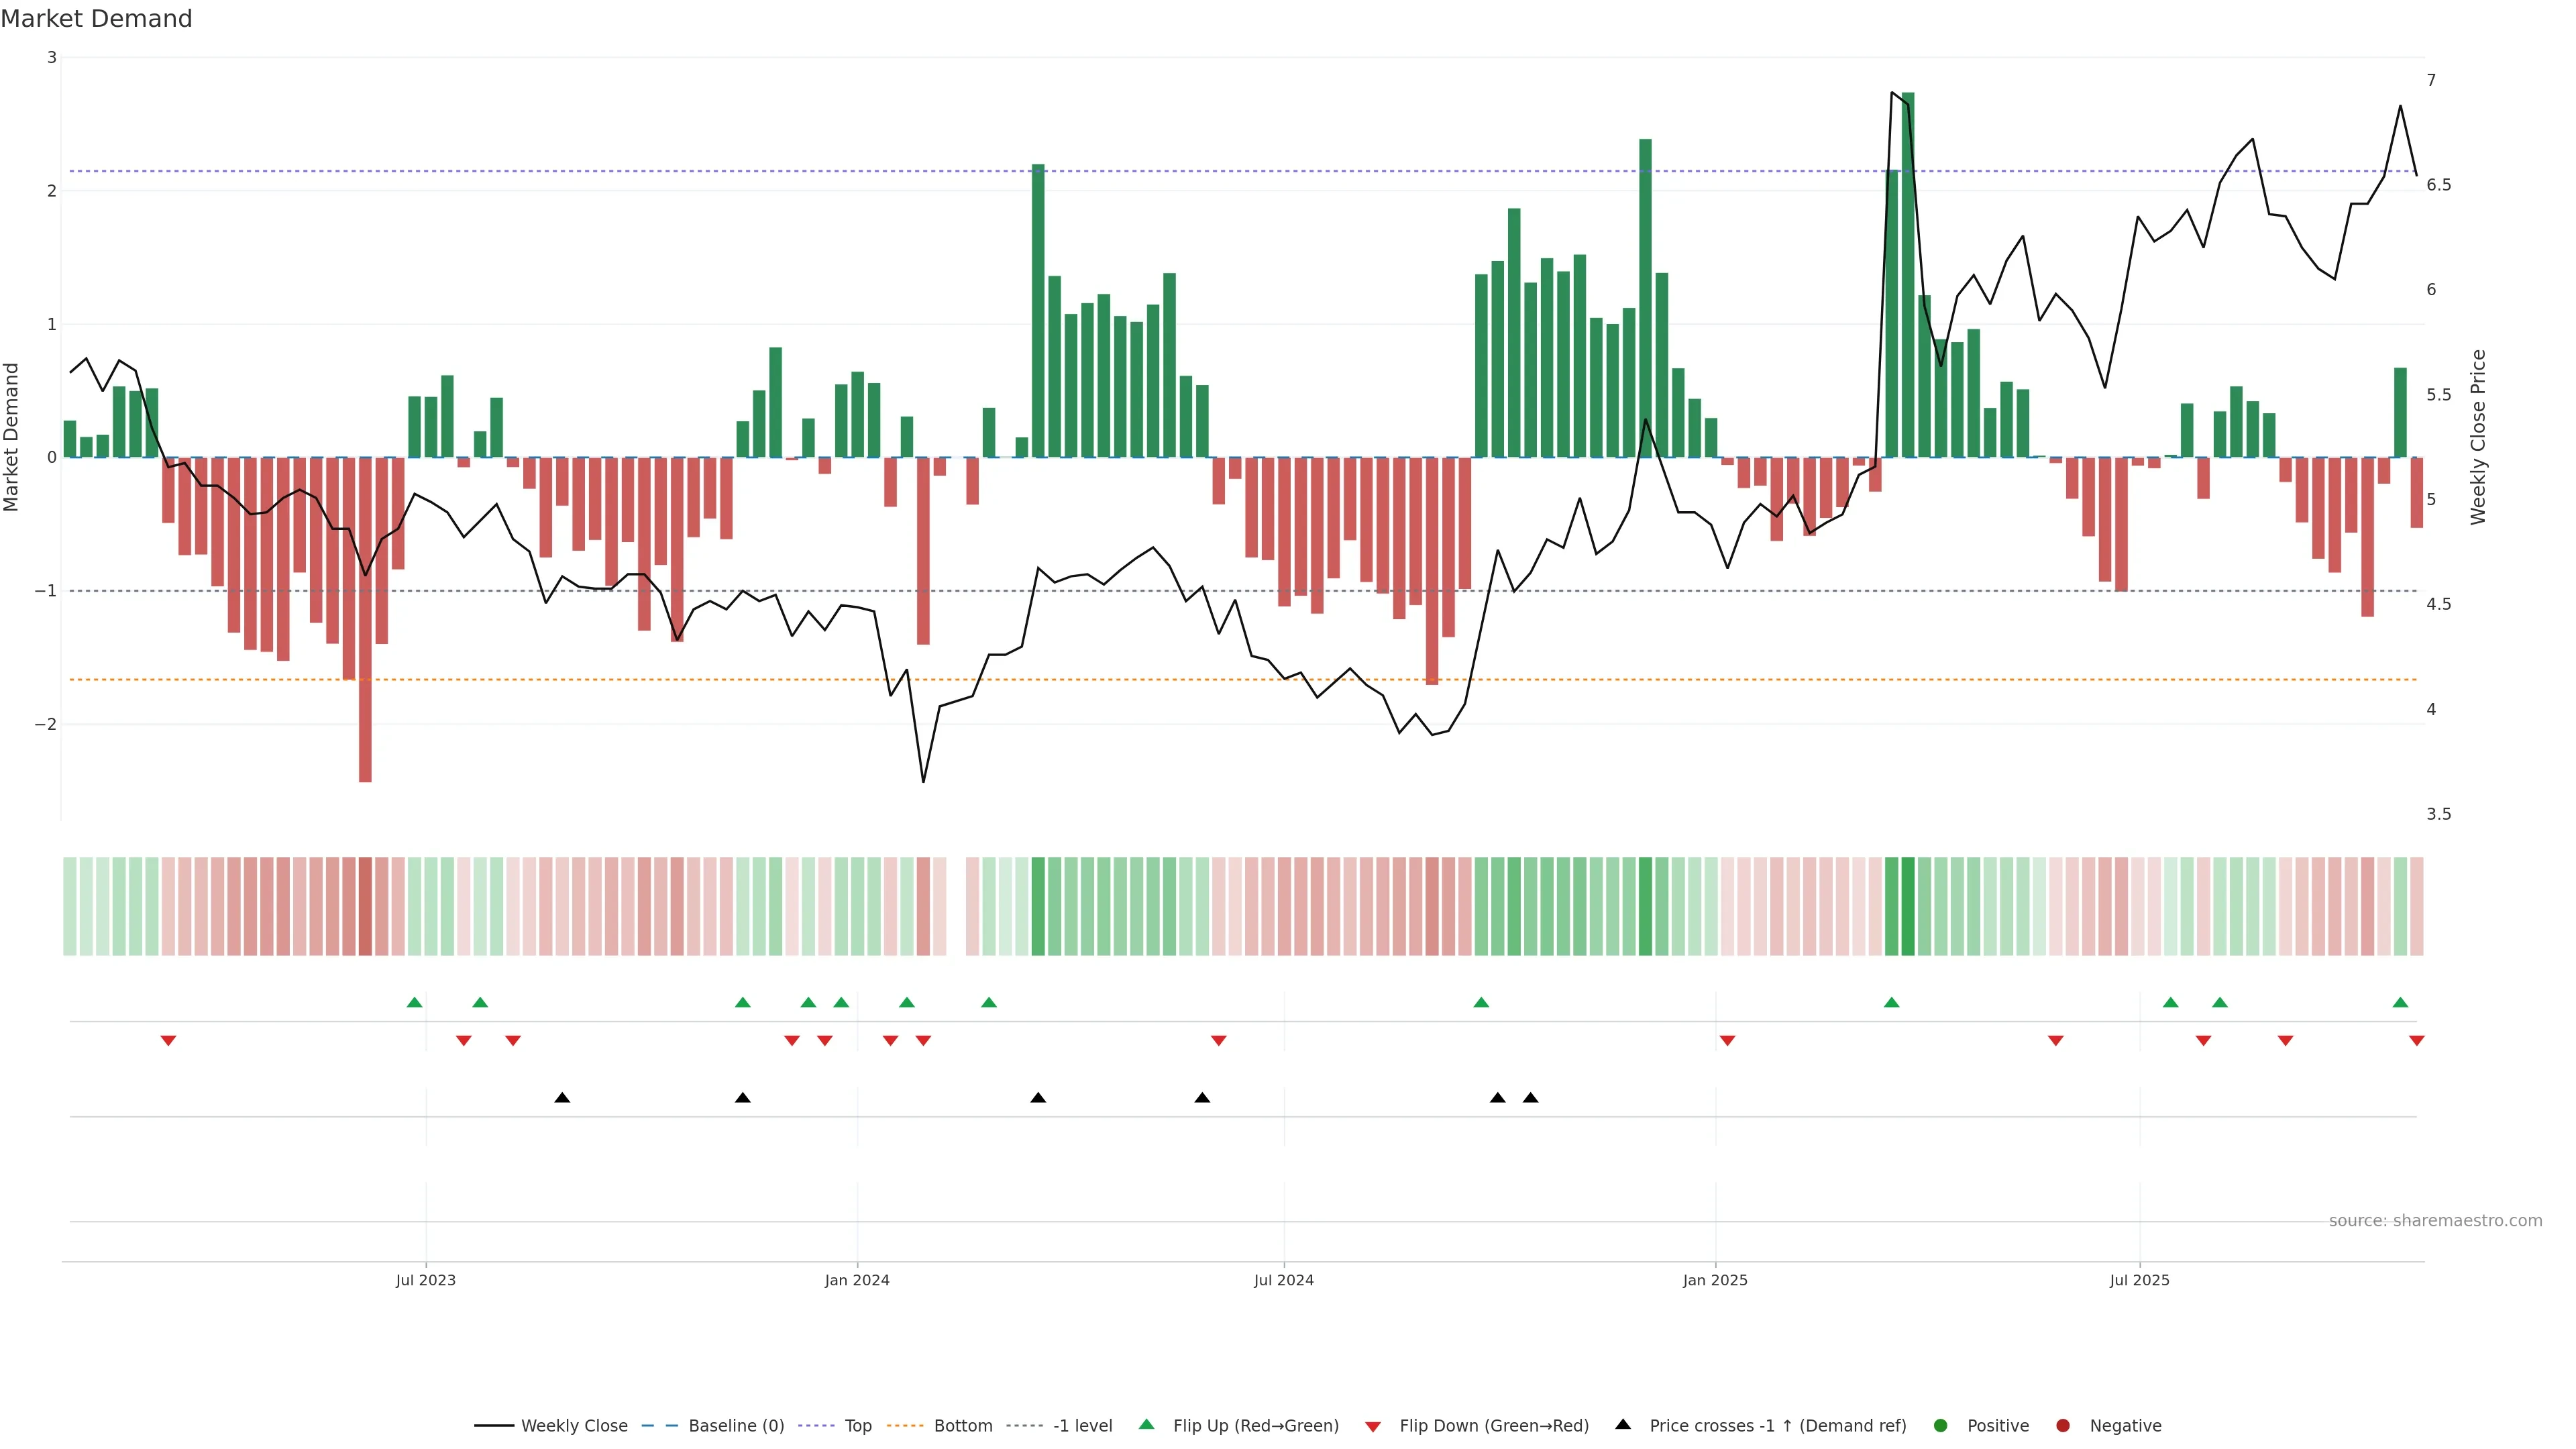
Task: Click the Market Demand chart title
Action: point(96,19)
